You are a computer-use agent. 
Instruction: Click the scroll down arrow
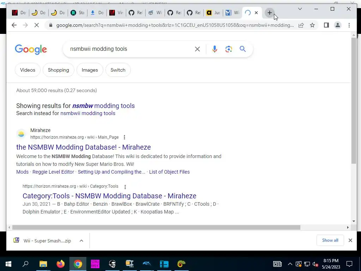354,221
